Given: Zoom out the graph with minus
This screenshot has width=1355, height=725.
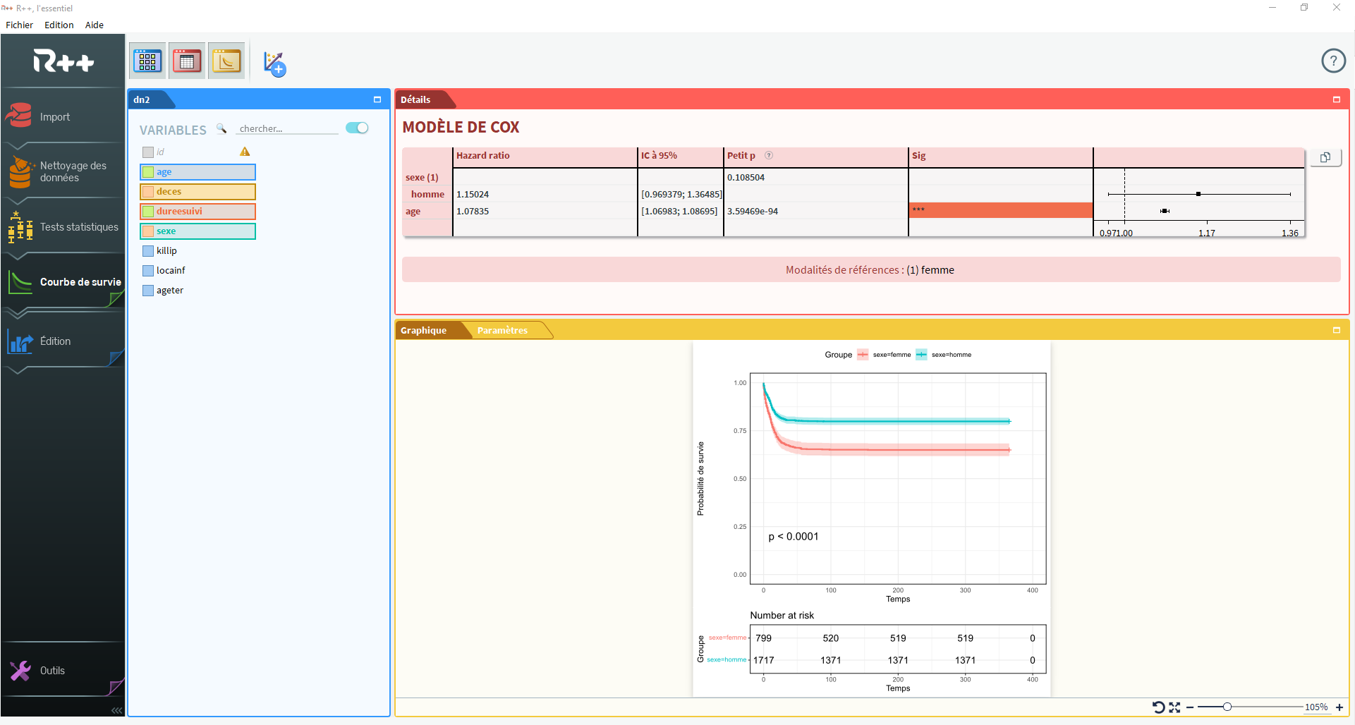Looking at the screenshot, I should tap(1190, 707).
